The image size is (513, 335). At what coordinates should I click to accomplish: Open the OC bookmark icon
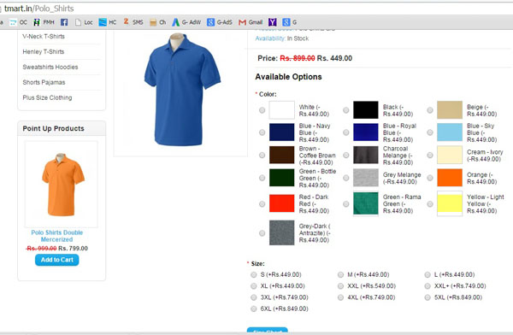13,22
